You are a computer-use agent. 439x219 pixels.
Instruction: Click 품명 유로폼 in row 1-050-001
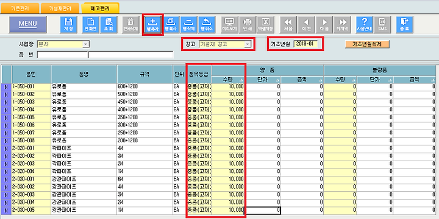(x=84, y=86)
